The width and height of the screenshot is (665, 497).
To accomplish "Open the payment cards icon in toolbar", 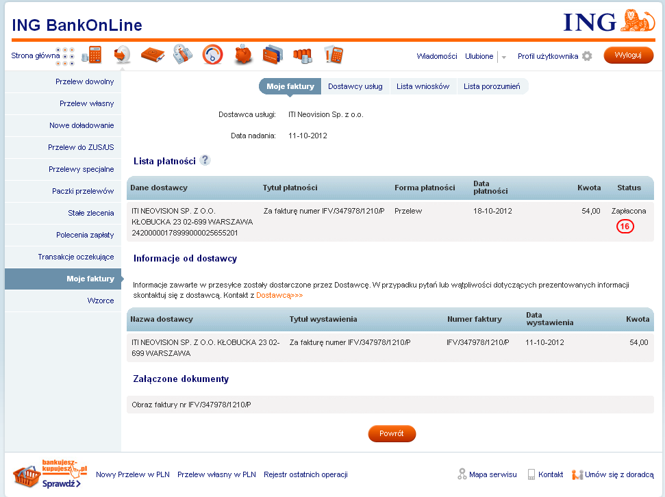I will pyautogui.click(x=273, y=55).
